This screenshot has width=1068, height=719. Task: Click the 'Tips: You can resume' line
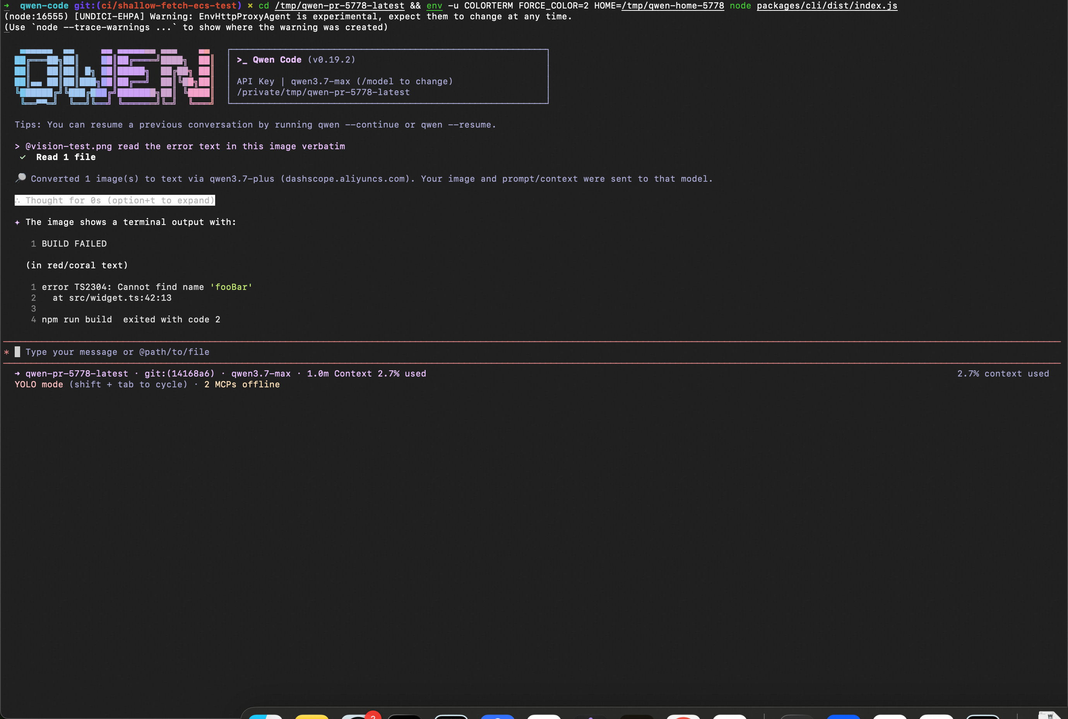click(255, 125)
